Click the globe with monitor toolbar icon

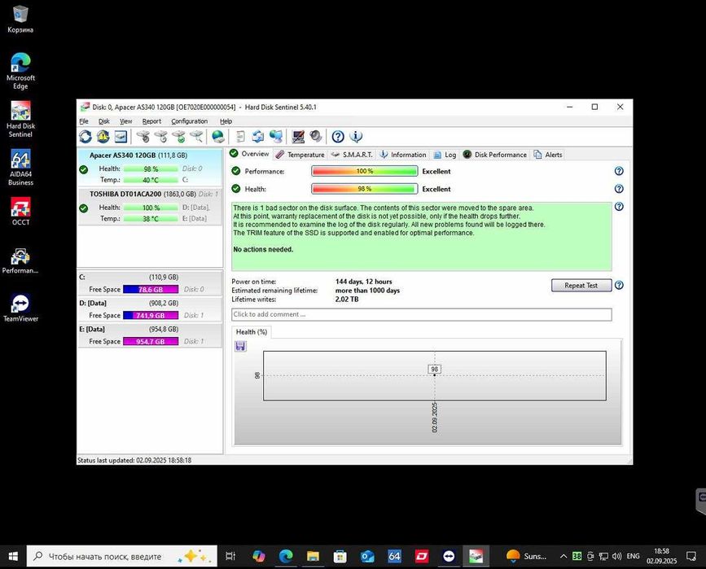coord(275,137)
